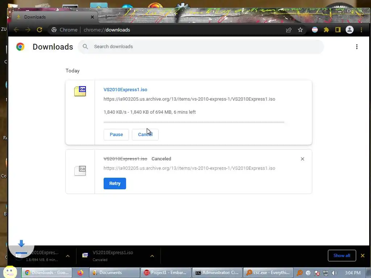371x278 pixels.
Task: Click the active download's archive.org URL
Action: point(189,99)
